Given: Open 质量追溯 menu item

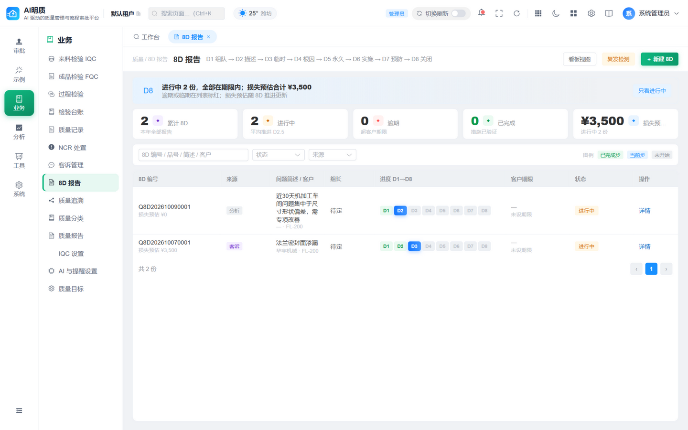Looking at the screenshot, I should pos(81,200).
